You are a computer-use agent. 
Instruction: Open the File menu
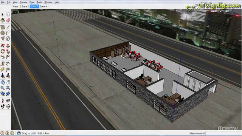pyautogui.click(x=3, y=2)
